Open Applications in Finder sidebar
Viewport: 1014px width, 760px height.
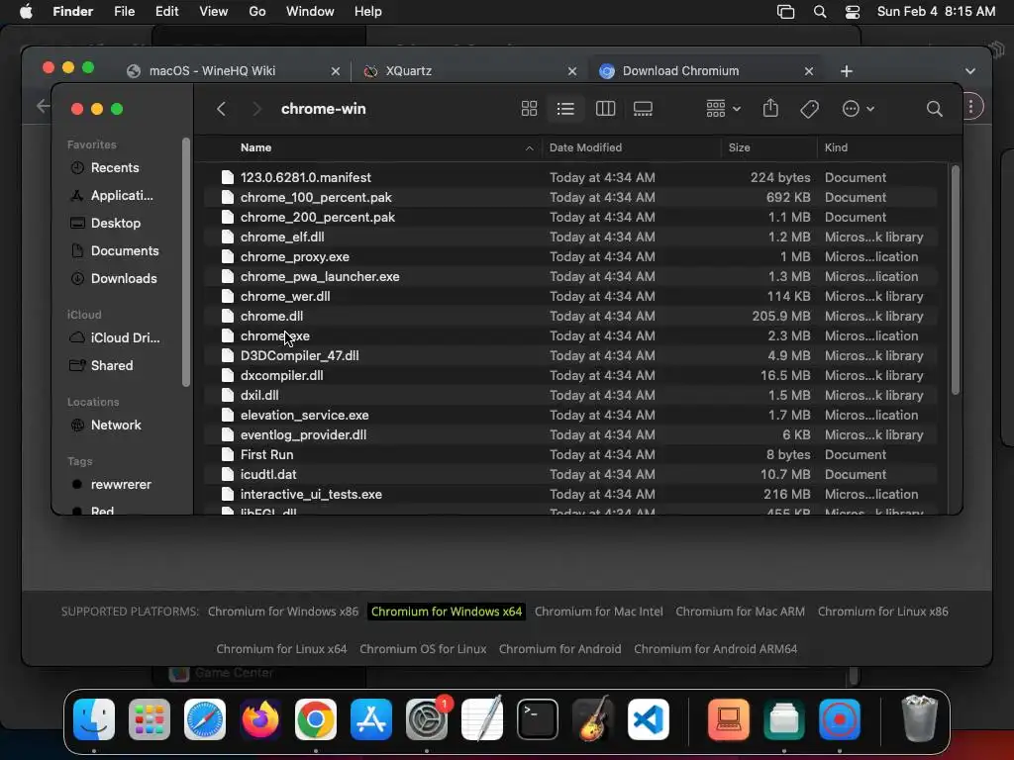pyautogui.click(x=122, y=195)
